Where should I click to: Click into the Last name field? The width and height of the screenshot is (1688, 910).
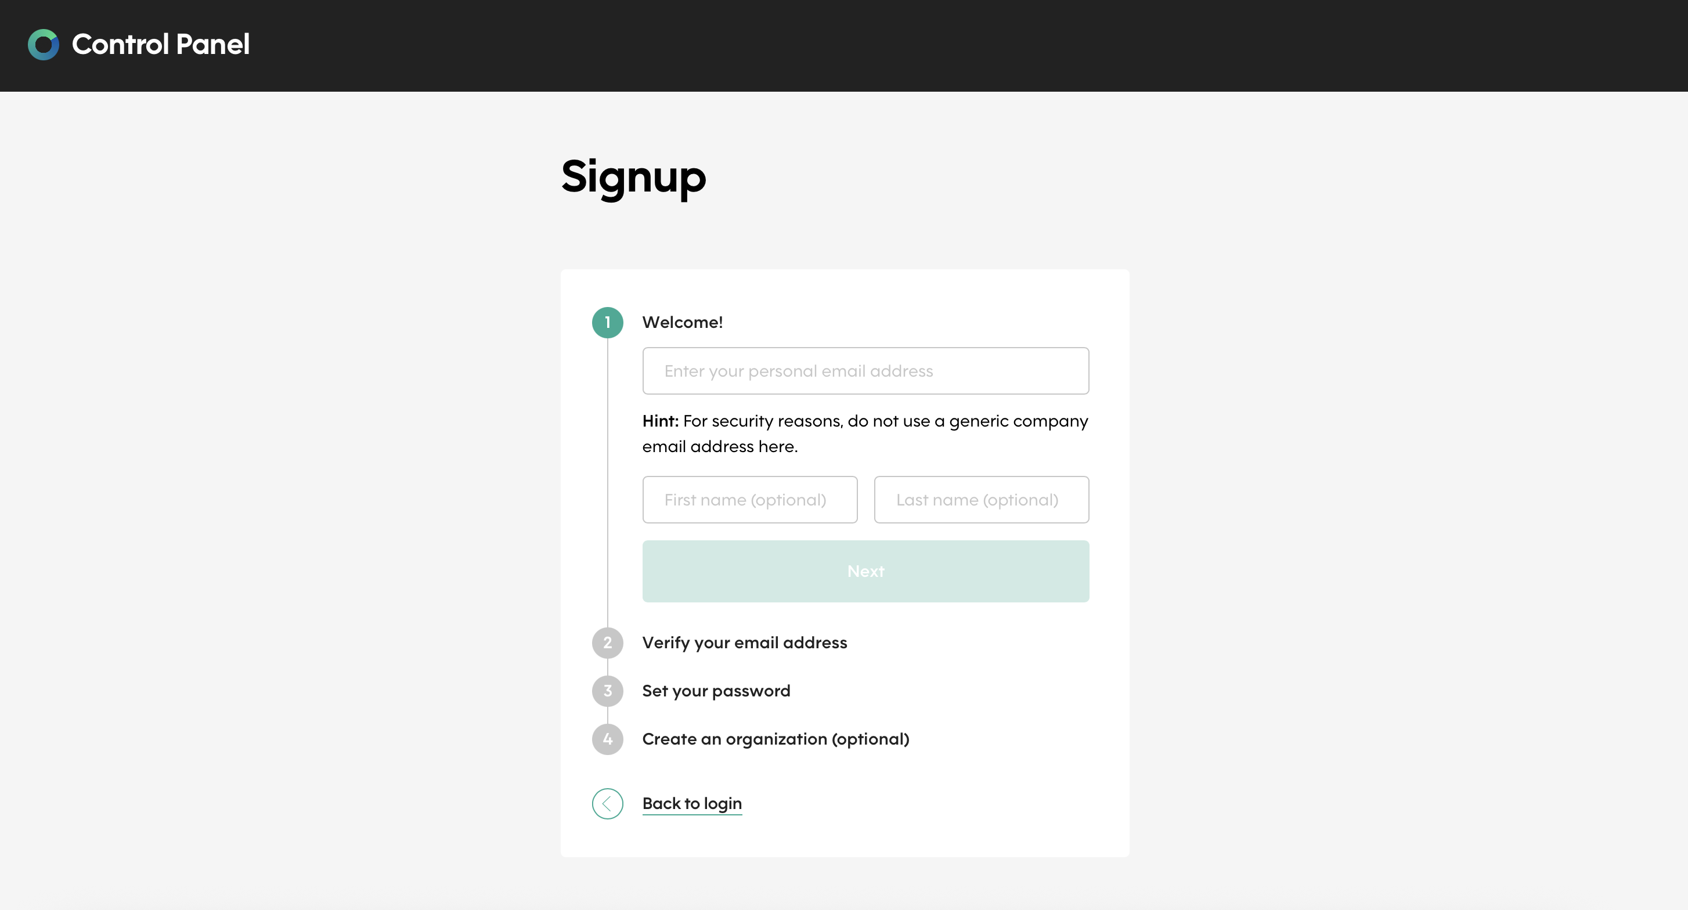981,500
